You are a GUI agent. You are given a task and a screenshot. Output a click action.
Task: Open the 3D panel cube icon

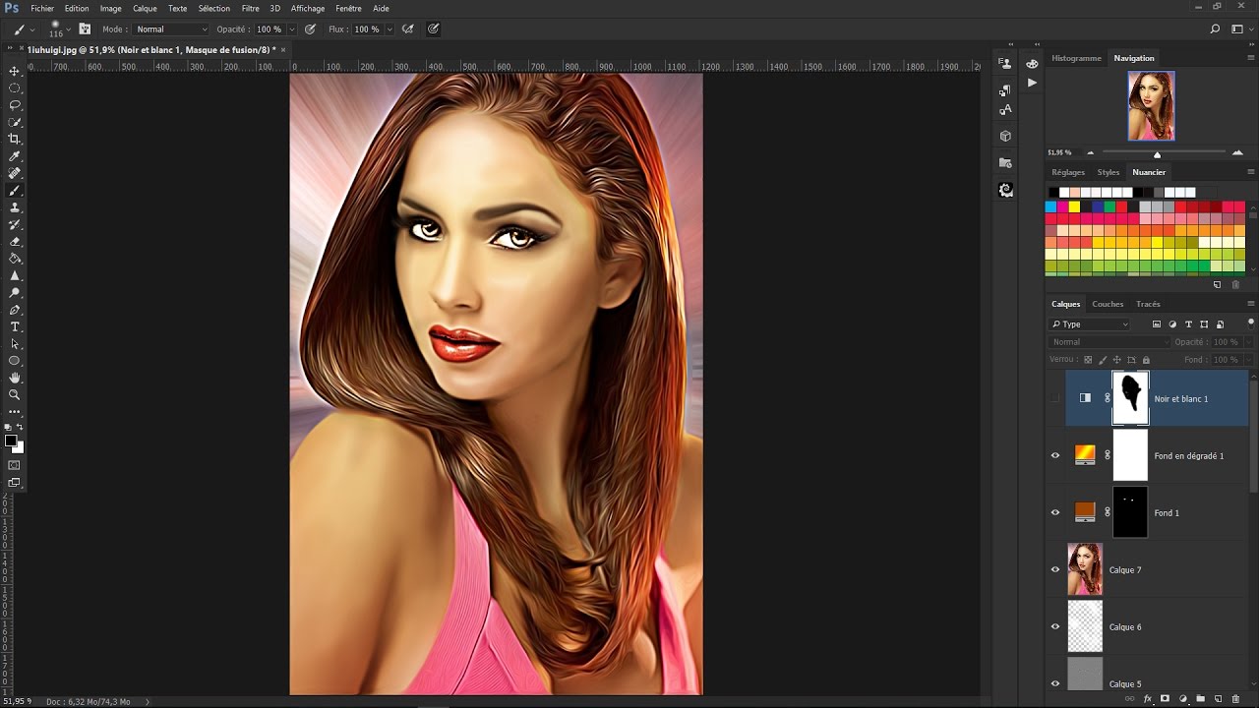coord(1005,136)
